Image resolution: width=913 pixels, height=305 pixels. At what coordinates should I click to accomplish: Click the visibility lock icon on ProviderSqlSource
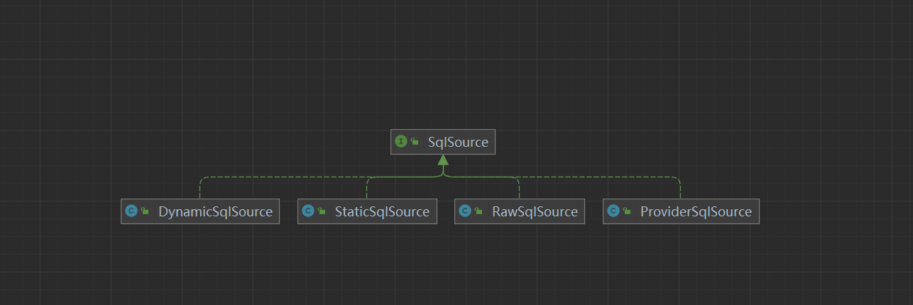[628, 211]
